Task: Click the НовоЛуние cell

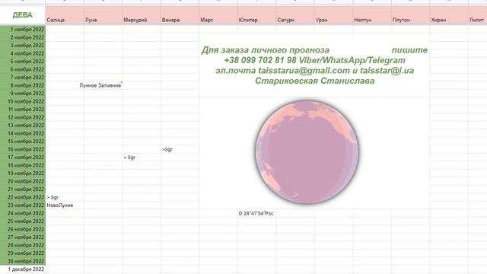Action: coord(65,205)
